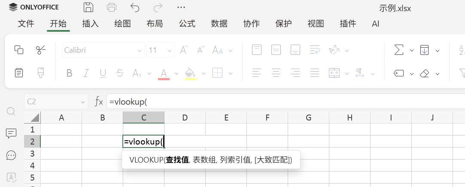Viewport: 465px width, 187px height.
Task: Open the Find search icon in sidebar
Action: [x=11, y=112]
